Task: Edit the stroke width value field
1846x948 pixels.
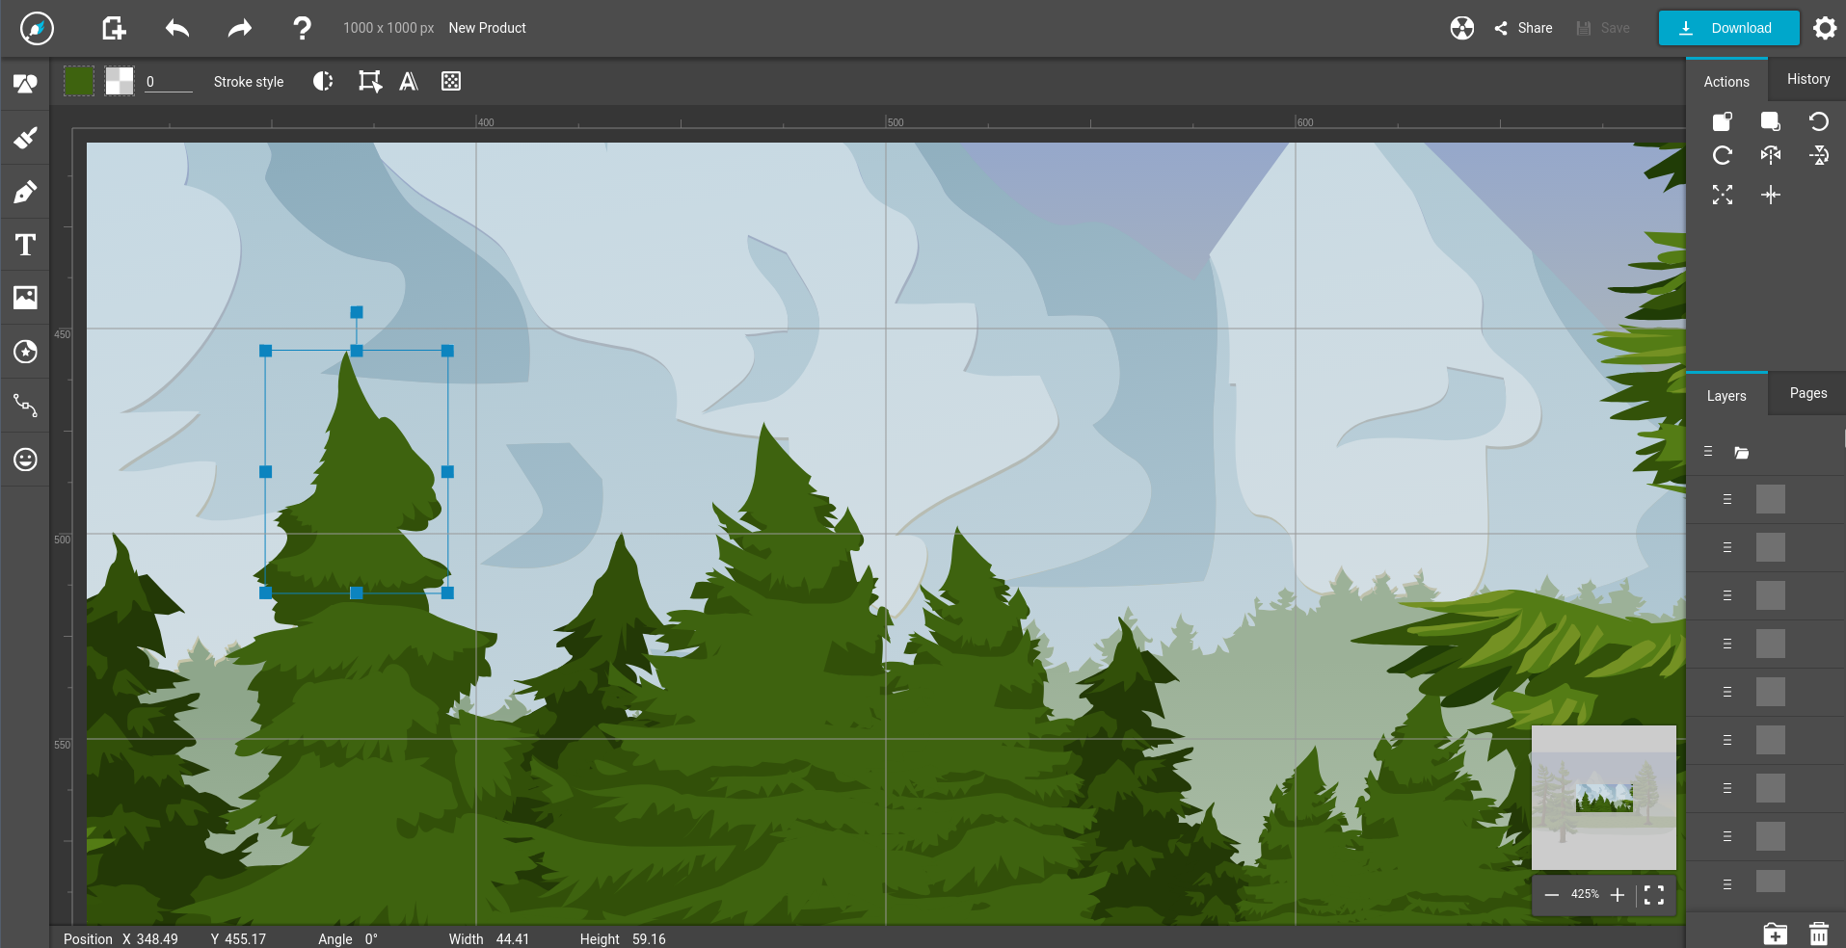Action: pos(169,82)
